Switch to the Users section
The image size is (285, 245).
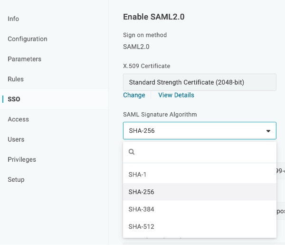16,139
